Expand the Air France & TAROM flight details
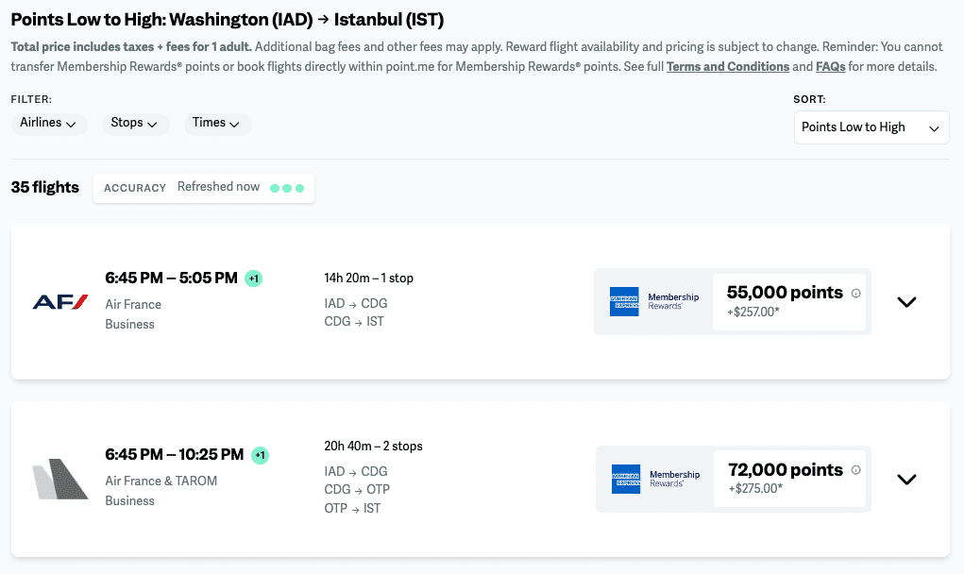The width and height of the screenshot is (964, 574). (x=906, y=480)
